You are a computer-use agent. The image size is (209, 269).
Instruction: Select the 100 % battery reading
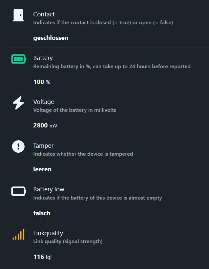42,82
